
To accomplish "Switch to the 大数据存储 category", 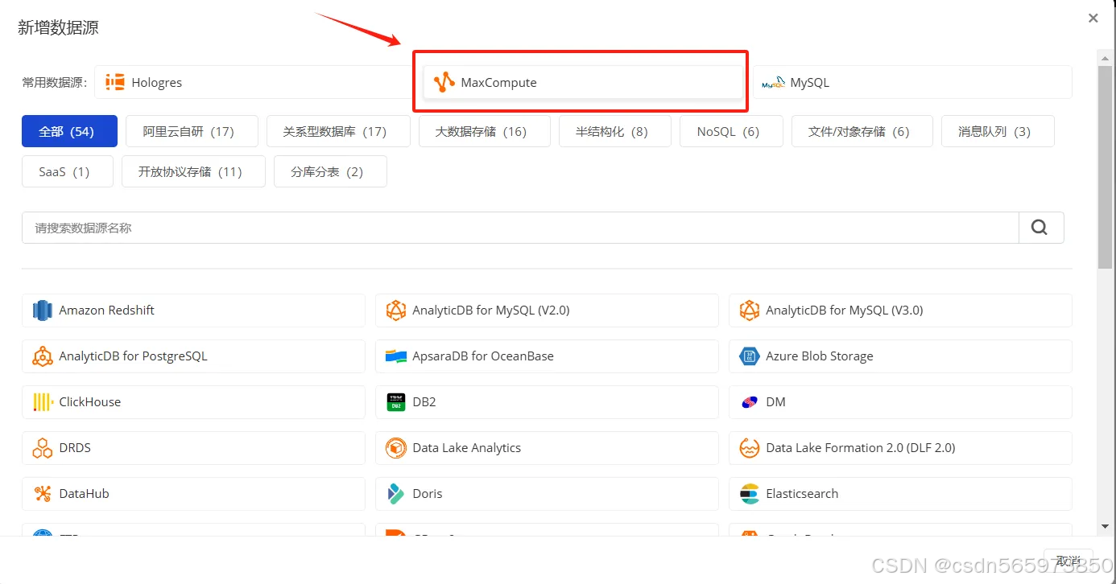I will pyautogui.click(x=484, y=130).
